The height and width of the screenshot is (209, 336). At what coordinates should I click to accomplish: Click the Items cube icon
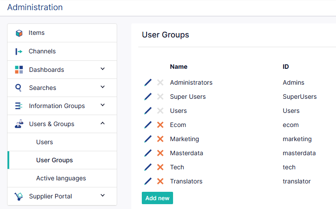coord(19,33)
